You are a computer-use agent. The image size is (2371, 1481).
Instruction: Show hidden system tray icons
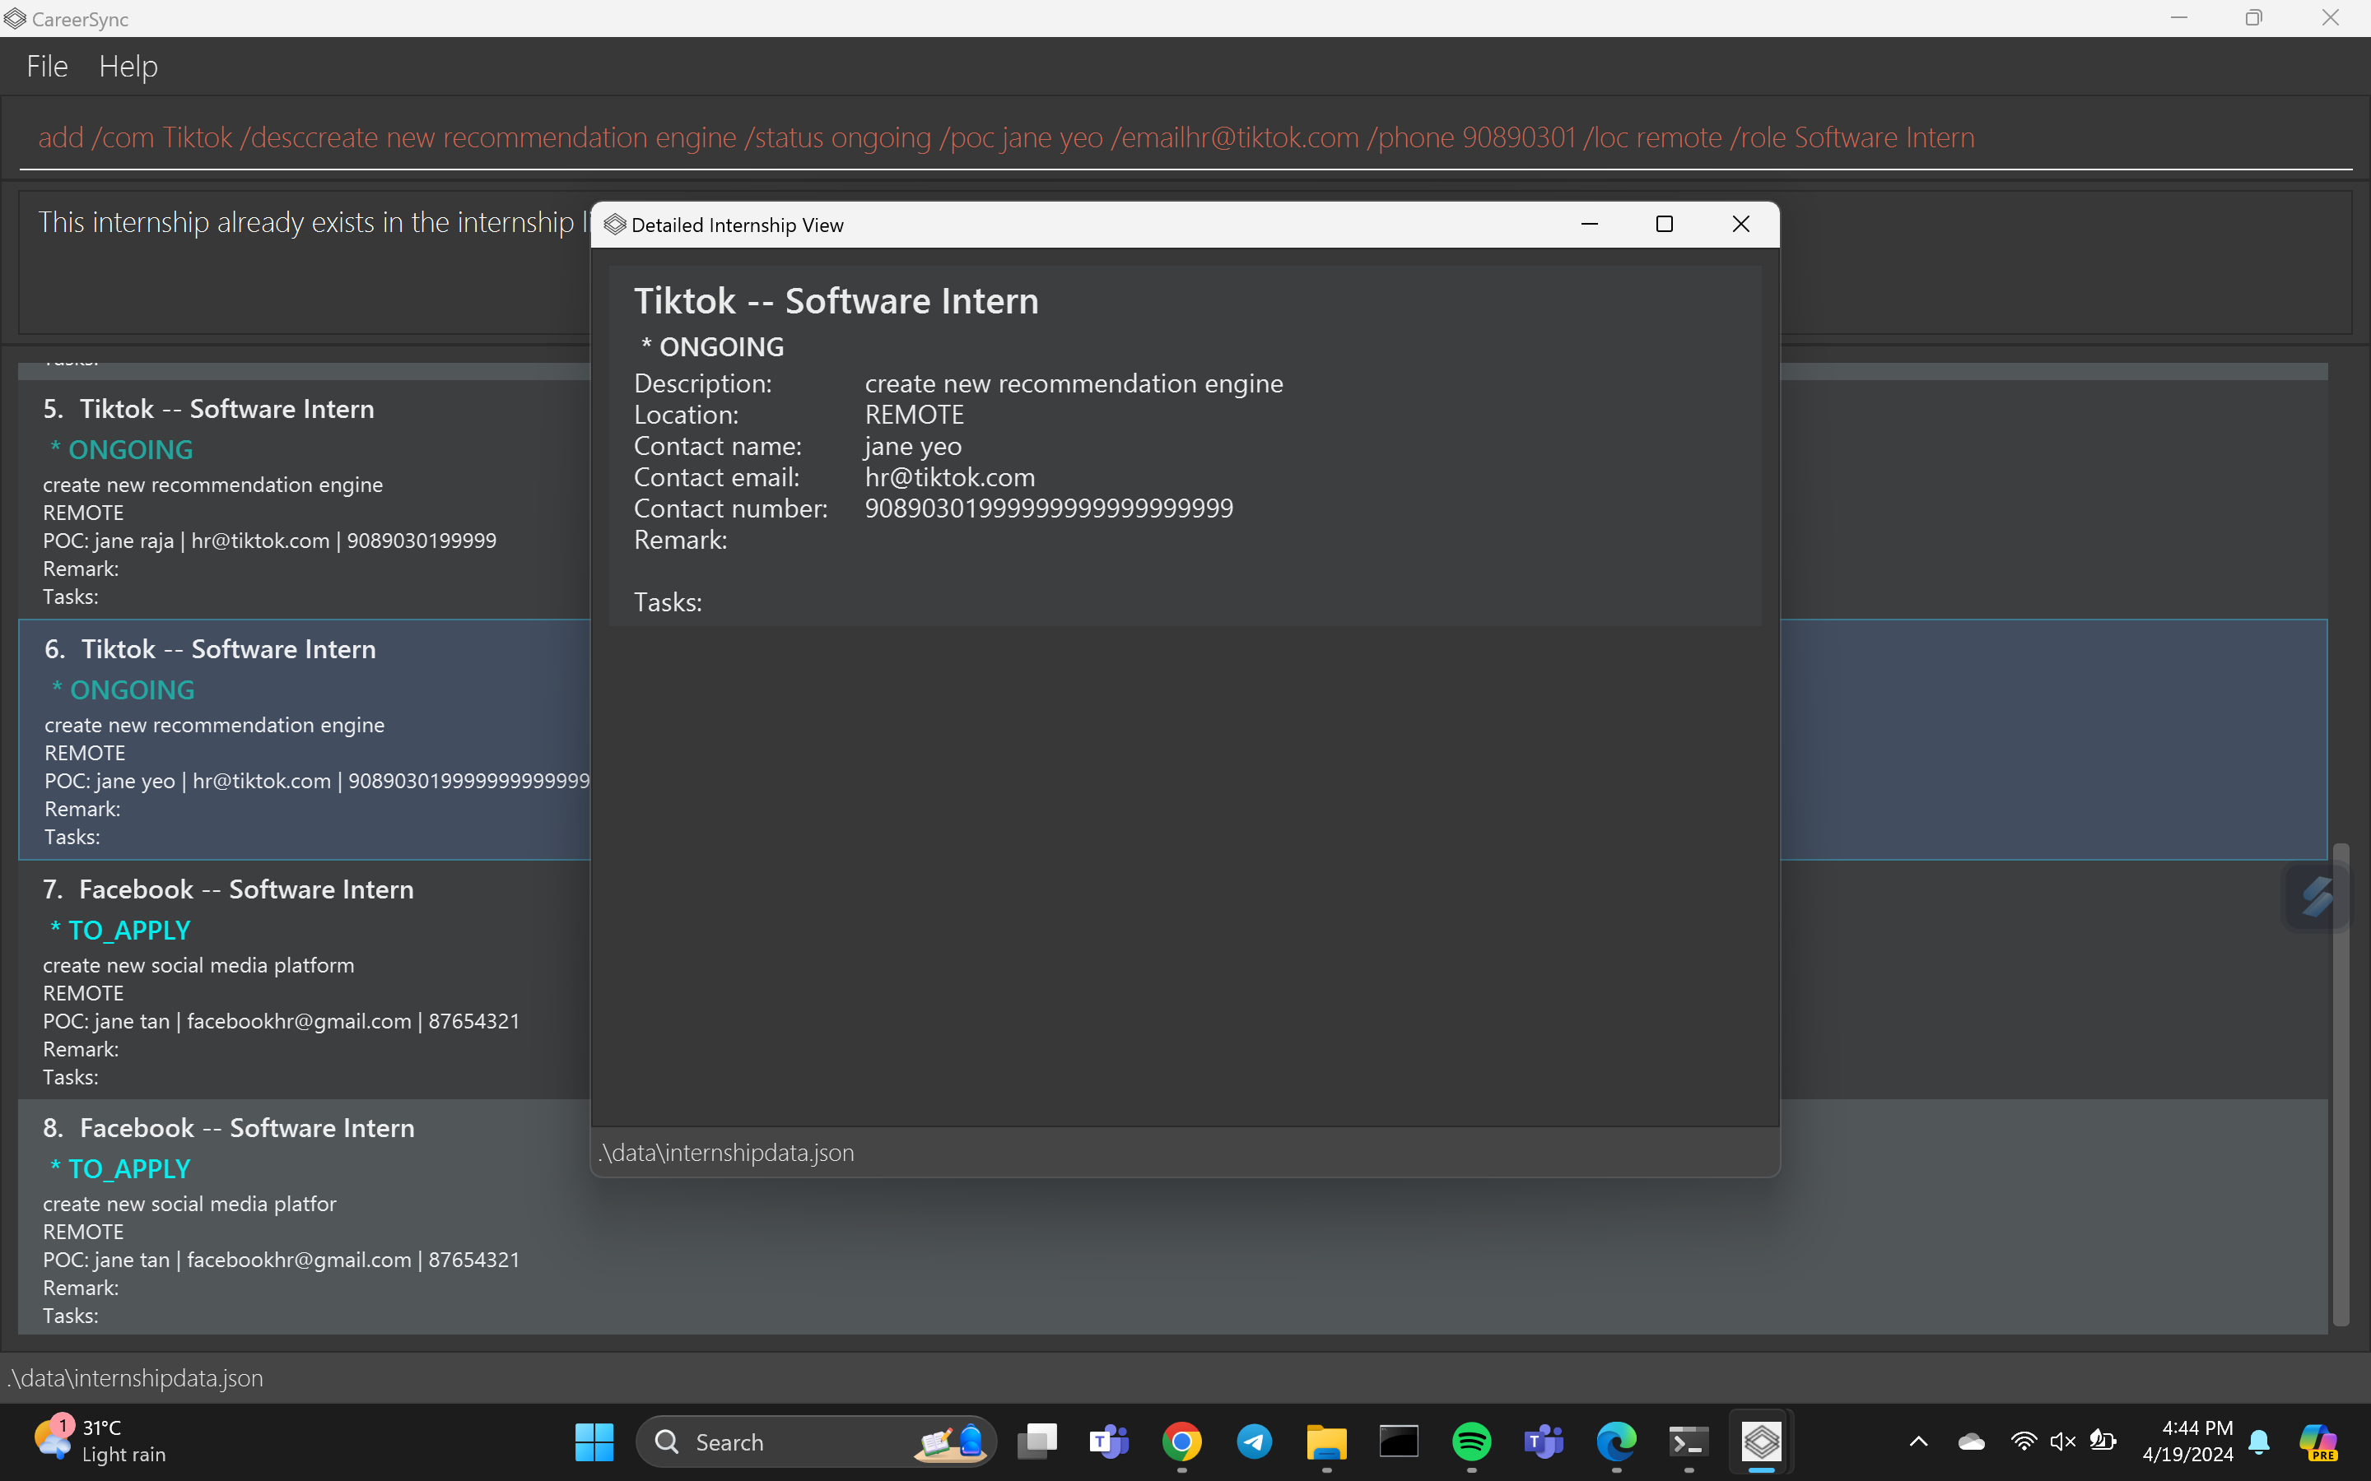pos(1918,1441)
